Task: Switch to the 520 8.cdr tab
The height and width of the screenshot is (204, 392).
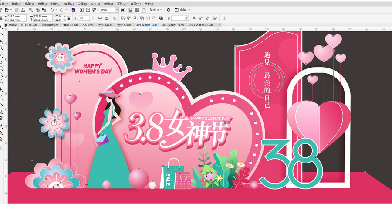Action: coord(88,25)
